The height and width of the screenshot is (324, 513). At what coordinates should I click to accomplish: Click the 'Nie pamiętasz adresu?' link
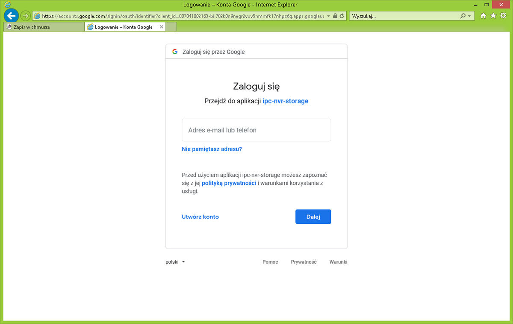click(x=212, y=149)
